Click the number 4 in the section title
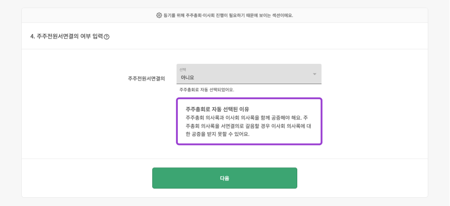This screenshot has width=450, height=206. (x=31, y=36)
